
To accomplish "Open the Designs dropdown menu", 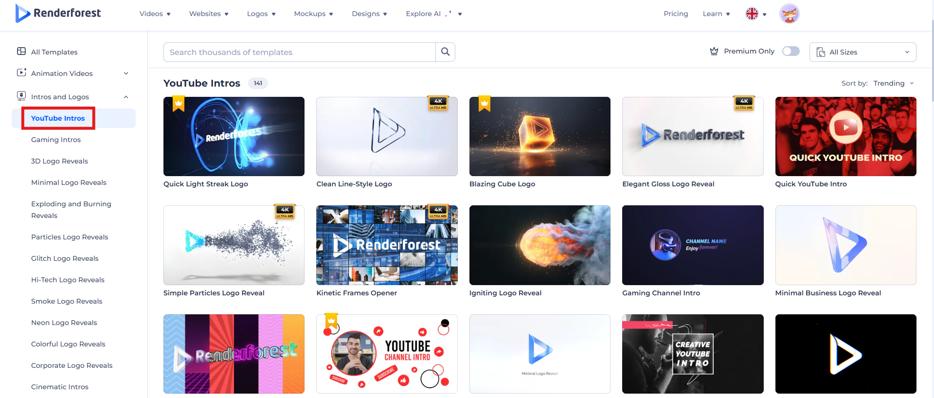I will tap(369, 14).
